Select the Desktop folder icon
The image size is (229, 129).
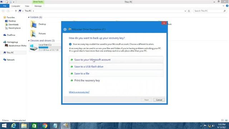(33, 24)
